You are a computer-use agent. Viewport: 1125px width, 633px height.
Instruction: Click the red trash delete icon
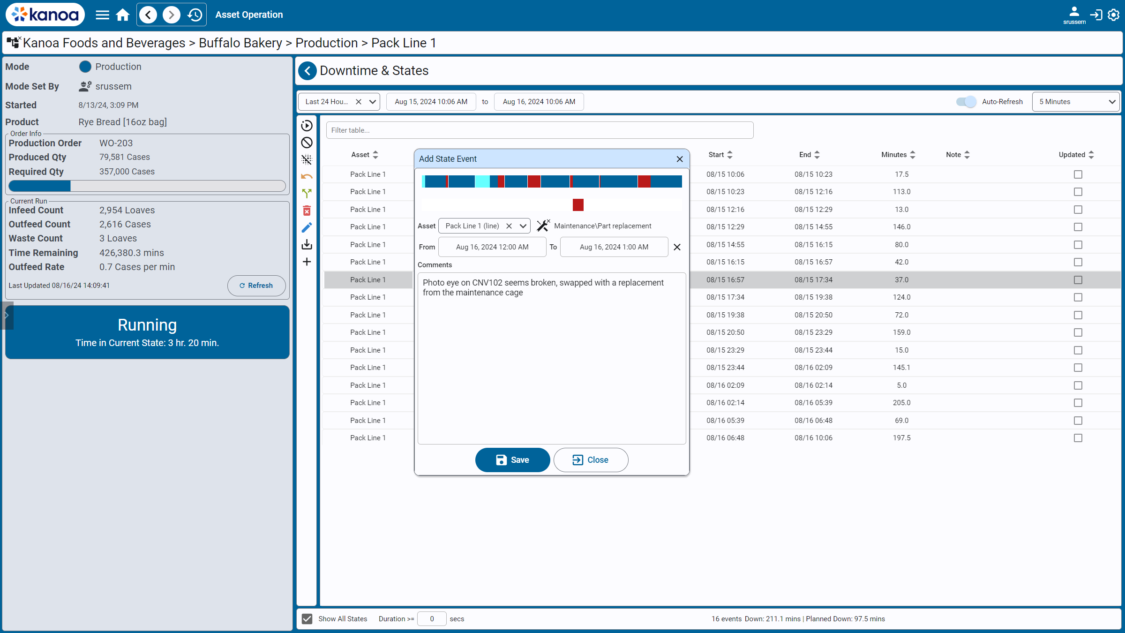(x=307, y=211)
